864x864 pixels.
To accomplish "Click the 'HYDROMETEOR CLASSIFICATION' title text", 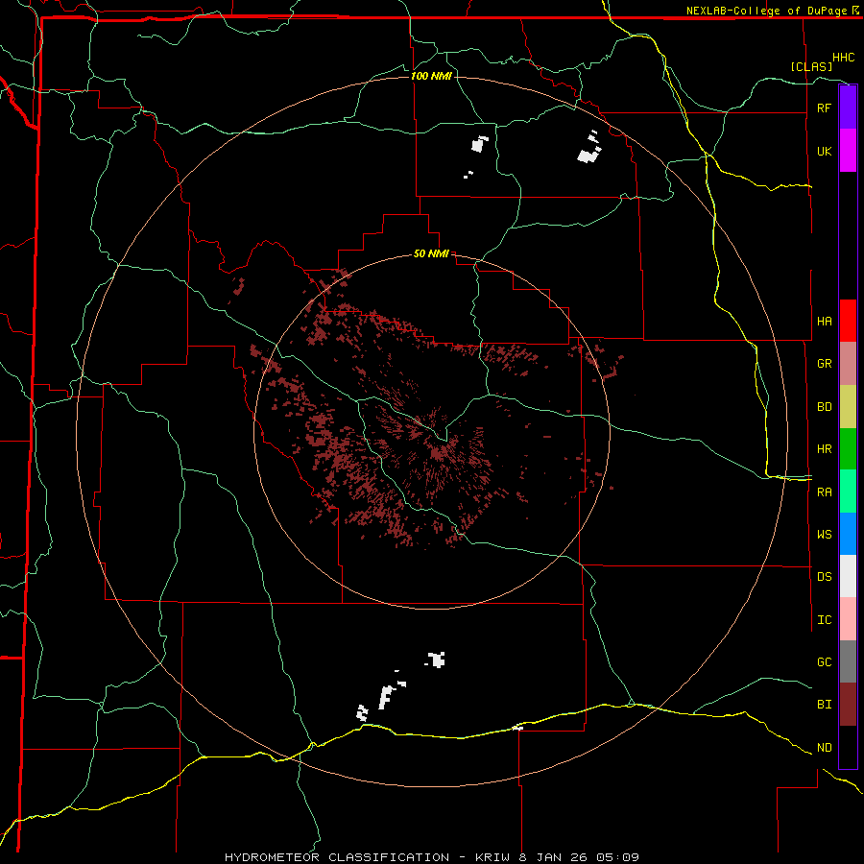I will click(x=337, y=857).
